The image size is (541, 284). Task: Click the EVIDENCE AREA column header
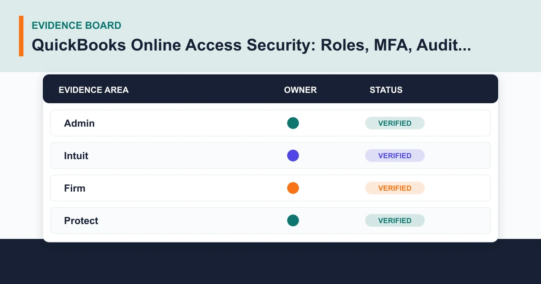(x=94, y=90)
